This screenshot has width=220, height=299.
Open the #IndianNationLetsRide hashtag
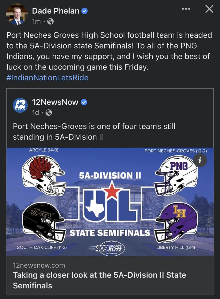pyautogui.click(x=48, y=78)
